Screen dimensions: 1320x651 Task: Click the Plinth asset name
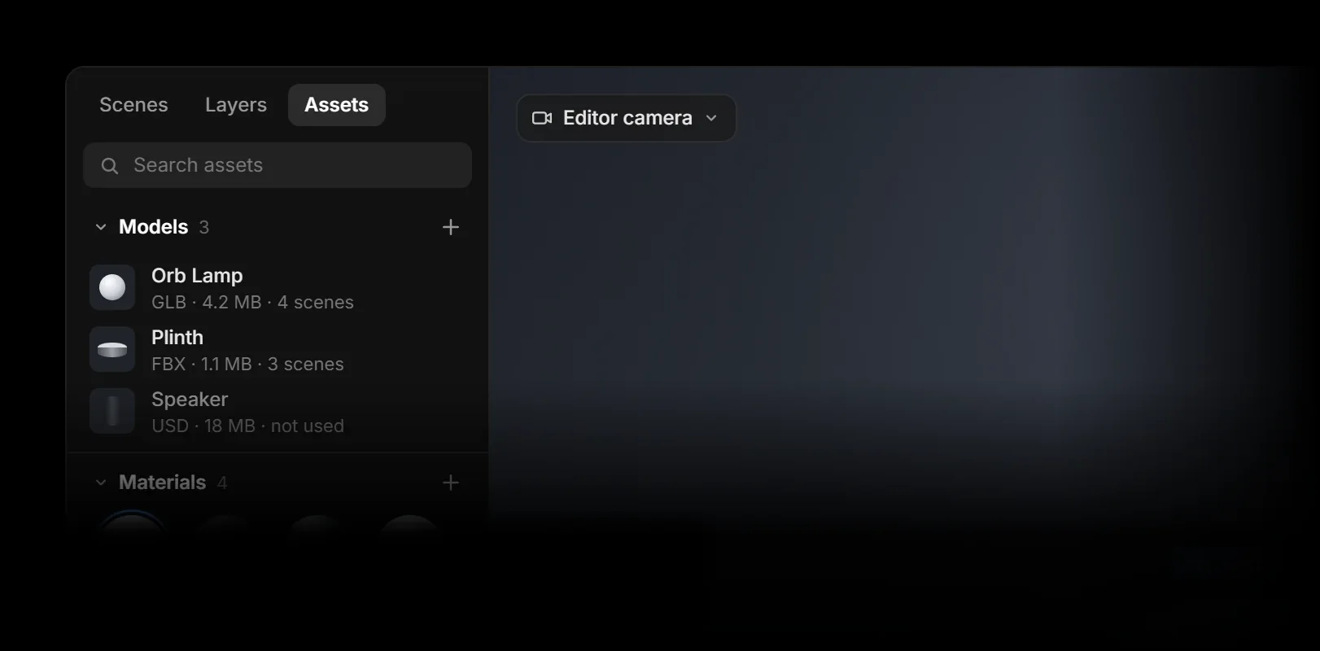177,338
